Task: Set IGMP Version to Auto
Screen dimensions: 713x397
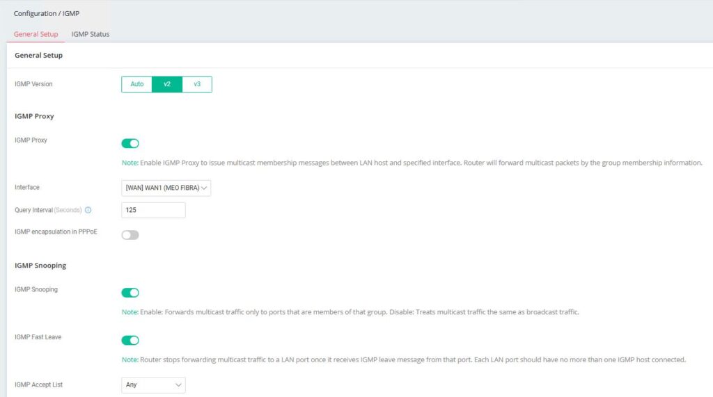Action: 137,84
